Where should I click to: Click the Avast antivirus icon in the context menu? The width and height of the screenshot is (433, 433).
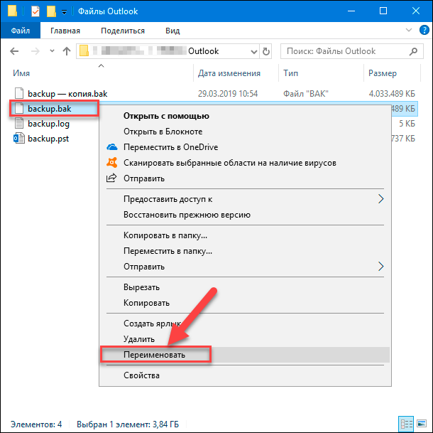[x=112, y=162]
